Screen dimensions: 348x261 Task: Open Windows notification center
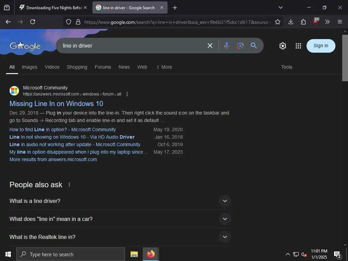click(337, 254)
